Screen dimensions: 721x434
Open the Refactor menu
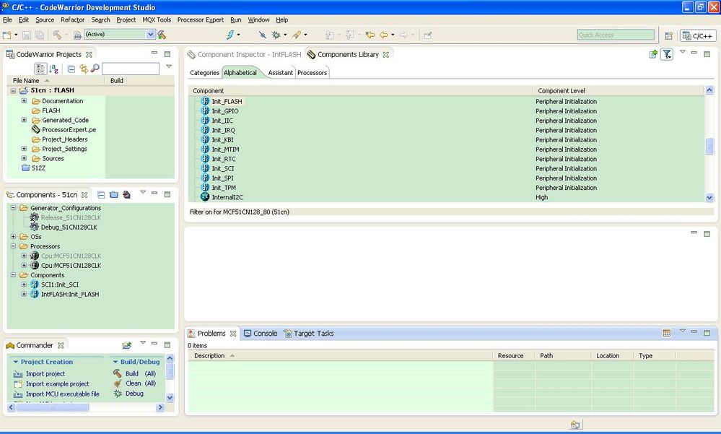(x=73, y=19)
